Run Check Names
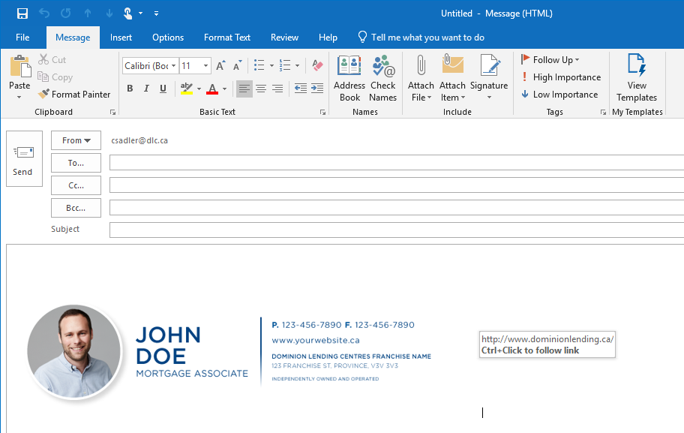Image resolution: width=684 pixels, height=433 pixels. coord(383,79)
